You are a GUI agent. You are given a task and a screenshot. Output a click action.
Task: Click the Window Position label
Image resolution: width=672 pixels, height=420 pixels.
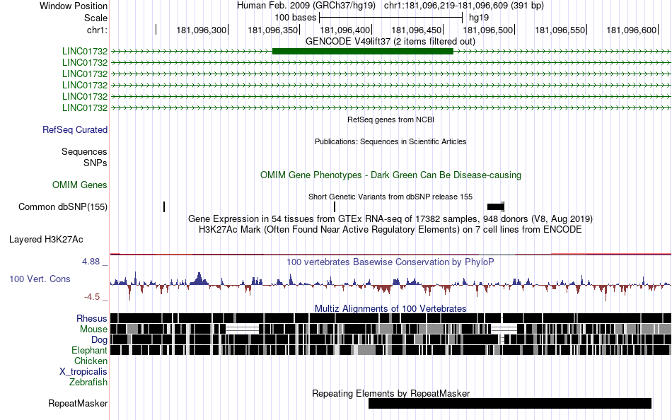(x=74, y=6)
